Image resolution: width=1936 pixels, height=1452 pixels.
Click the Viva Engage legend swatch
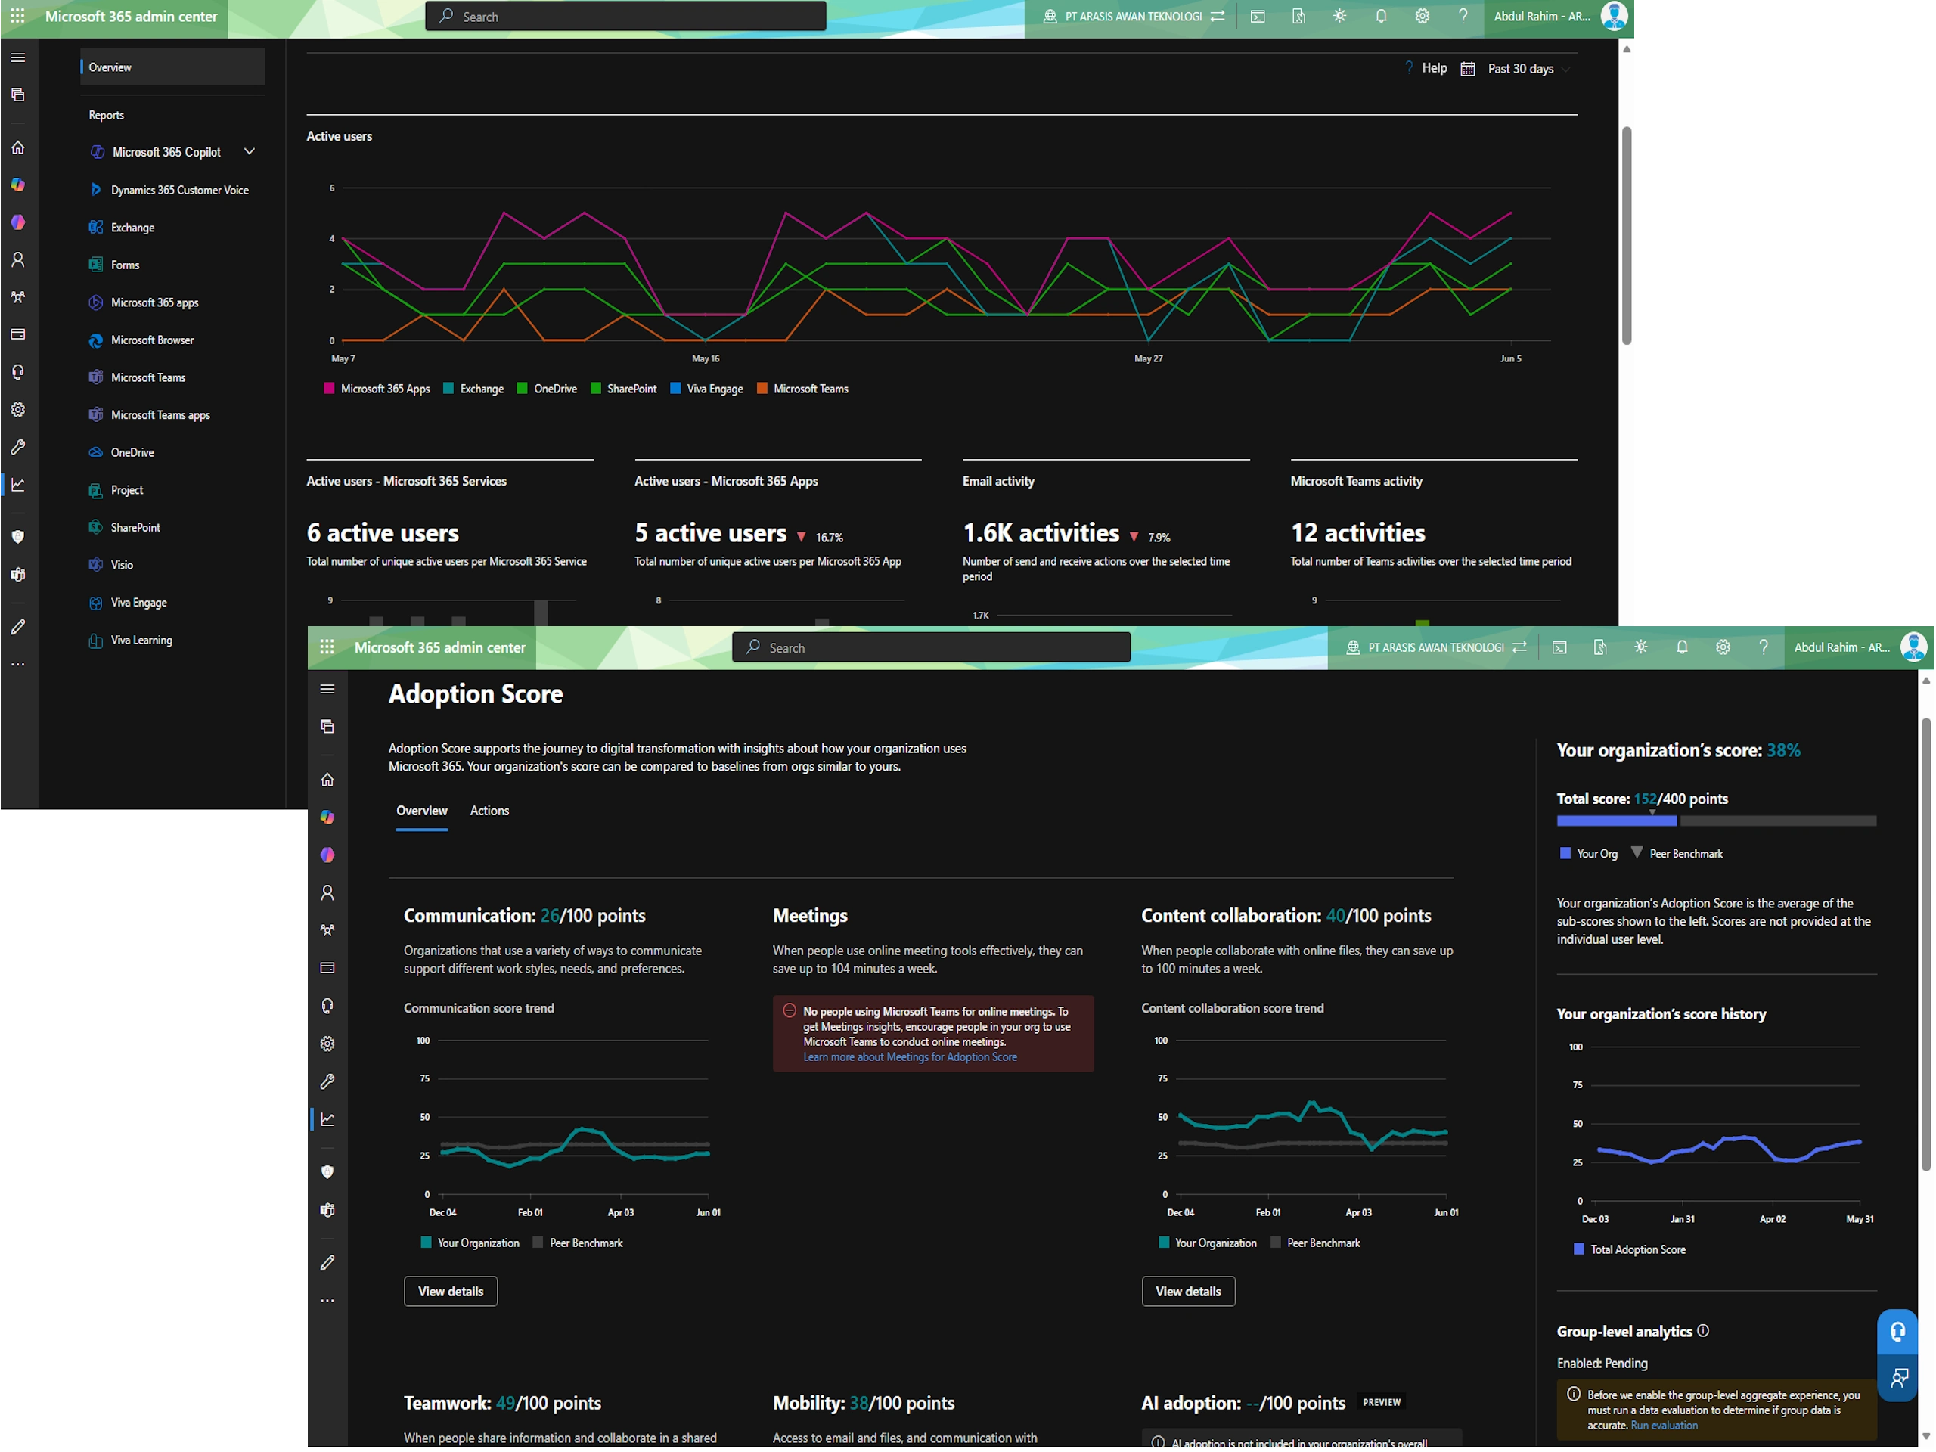point(675,389)
